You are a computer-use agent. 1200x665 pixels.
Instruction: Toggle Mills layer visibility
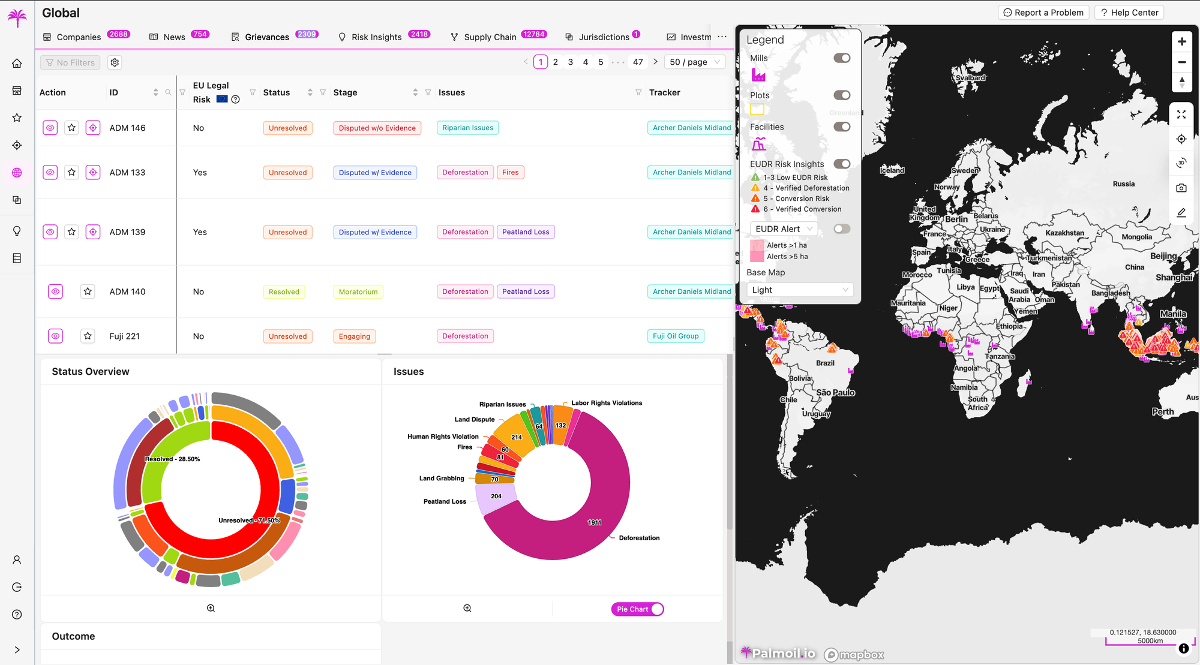pos(842,58)
